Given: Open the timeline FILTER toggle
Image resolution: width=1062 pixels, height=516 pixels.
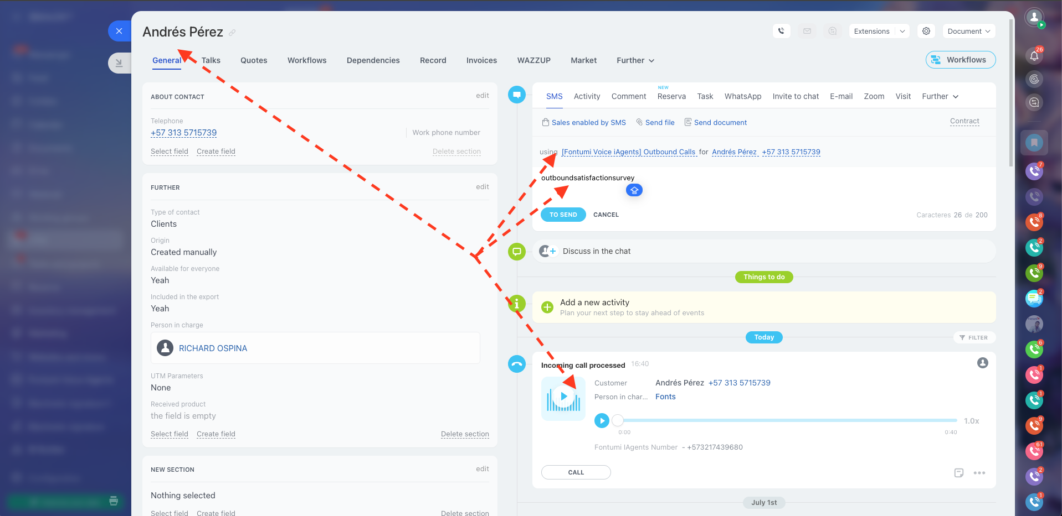Looking at the screenshot, I should tap(974, 337).
